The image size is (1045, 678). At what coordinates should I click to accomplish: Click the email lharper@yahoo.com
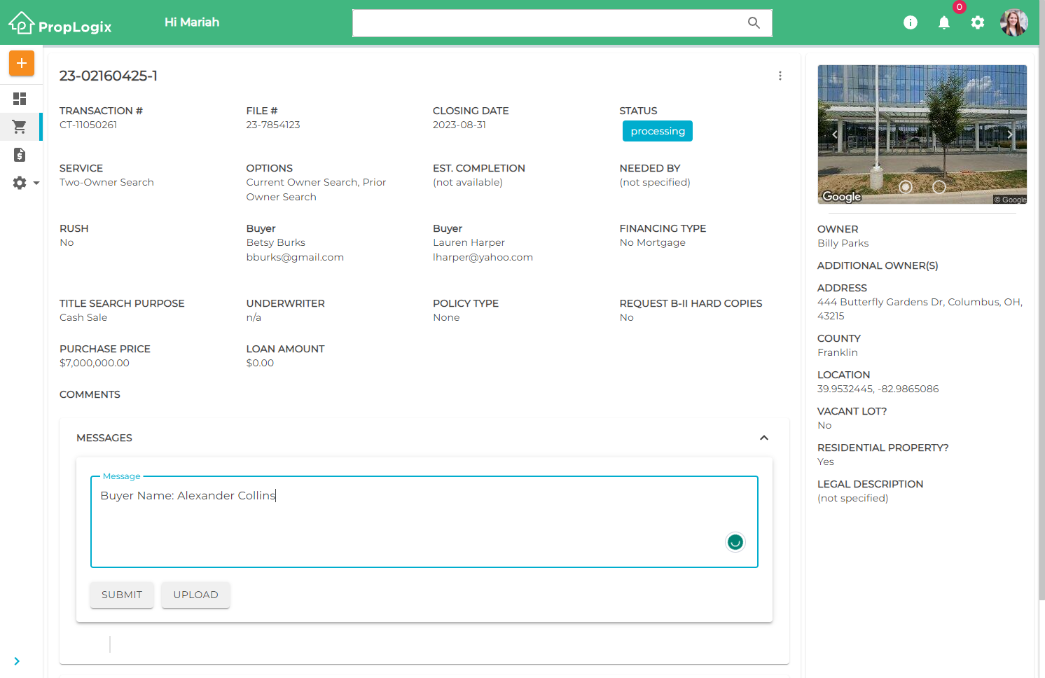pyautogui.click(x=483, y=257)
